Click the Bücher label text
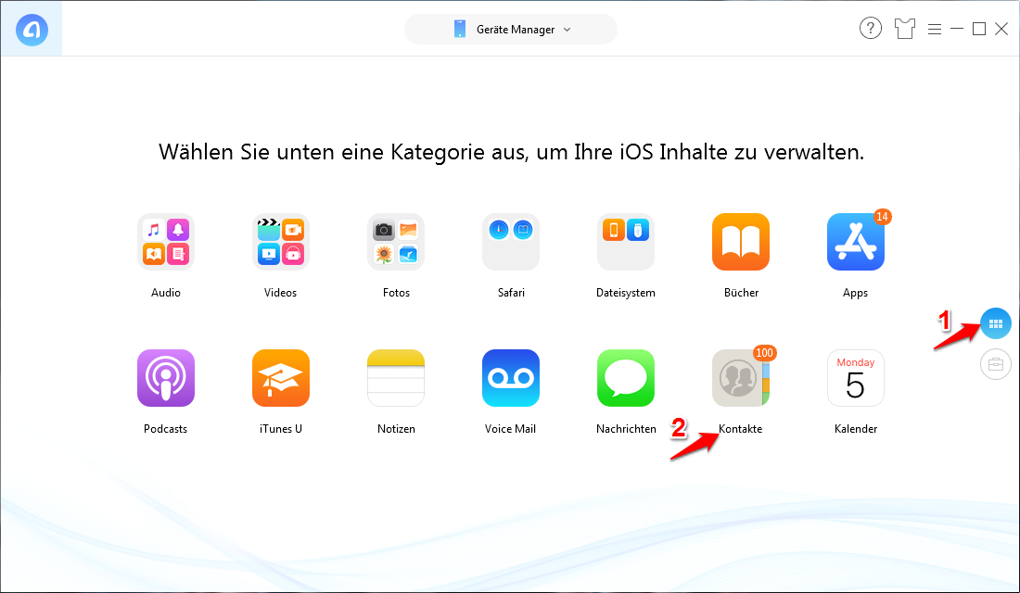The width and height of the screenshot is (1020, 593). [741, 293]
